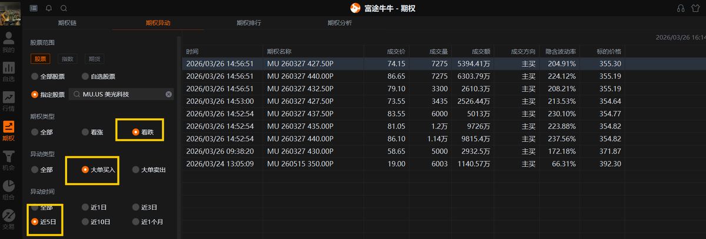Image resolution: width=706 pixels, height=239 pixels.
Task: Select the 指数 scope button
Action: (68, 59)
